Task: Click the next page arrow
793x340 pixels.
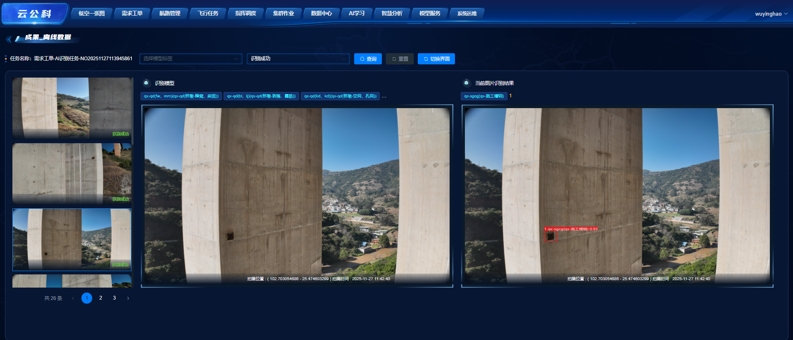Action: pos(128,298)
